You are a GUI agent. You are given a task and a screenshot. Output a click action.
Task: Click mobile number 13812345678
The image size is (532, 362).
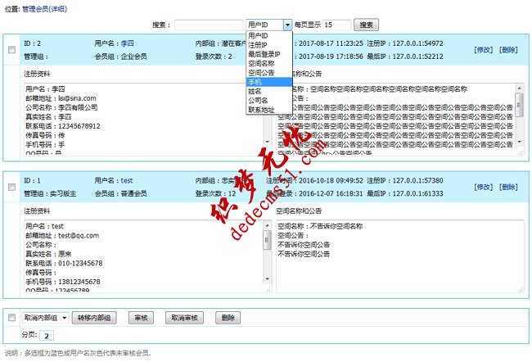[x=79, y=282]
